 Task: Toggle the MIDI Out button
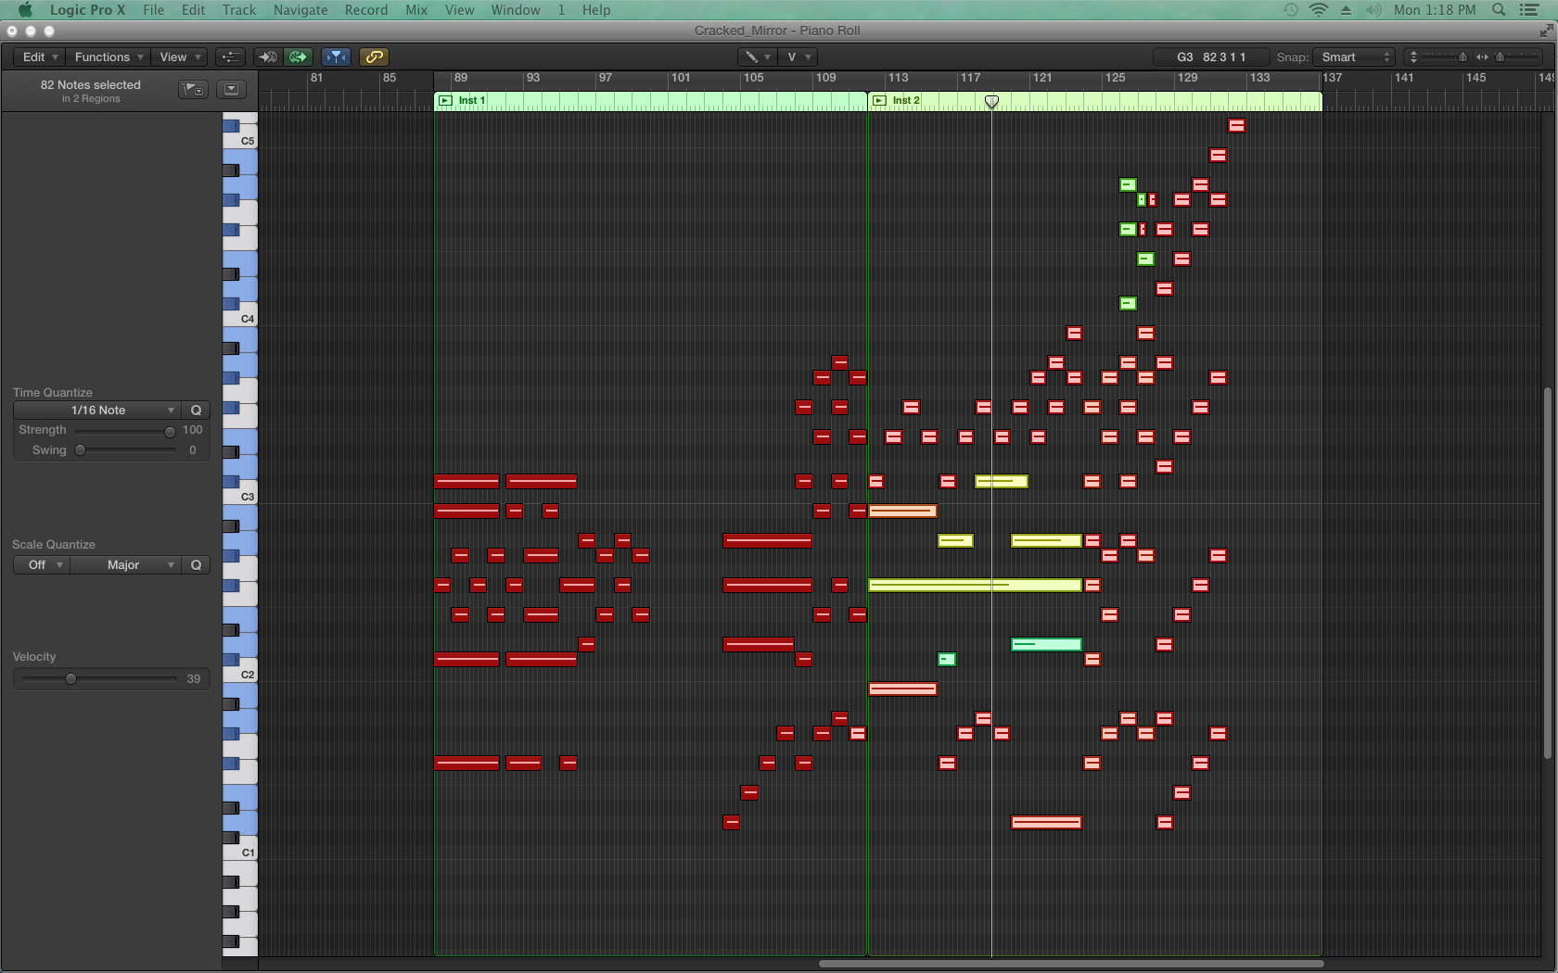click(299, 57)
